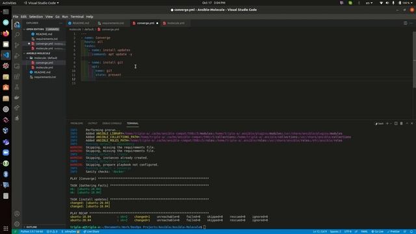Open the Manage gear in activity bar
This screenshot has width=416, height=234.
pos(17,224)
